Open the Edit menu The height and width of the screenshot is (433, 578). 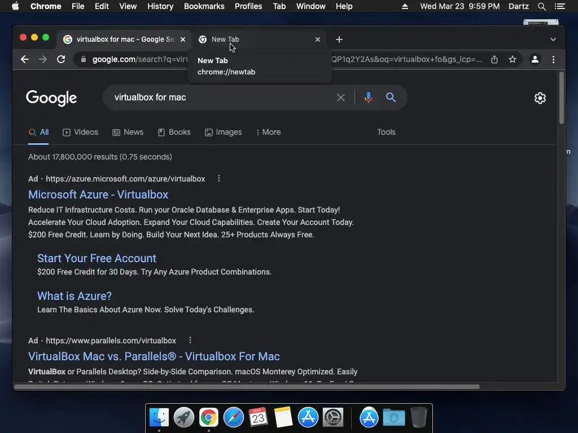coord(102,6)
